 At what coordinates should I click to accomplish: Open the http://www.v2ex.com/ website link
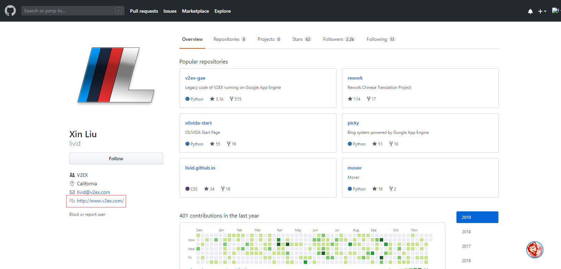(x=100, y=201)
